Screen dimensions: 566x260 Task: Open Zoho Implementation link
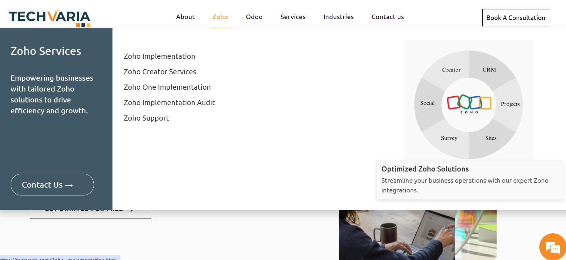click(159, 56)
